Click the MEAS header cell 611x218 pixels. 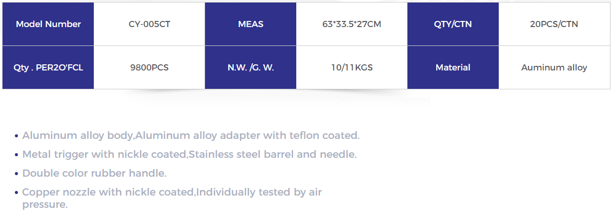tap(251, 24)
